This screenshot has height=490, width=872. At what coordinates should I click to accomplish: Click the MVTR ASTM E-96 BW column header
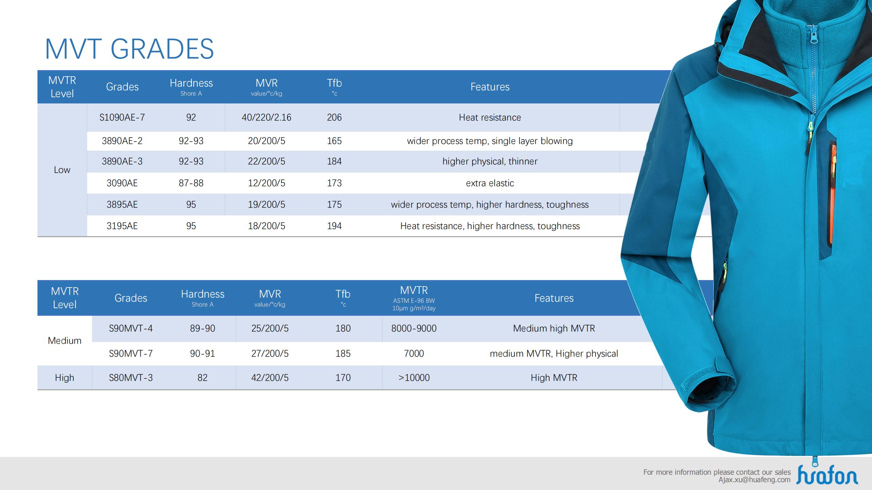(x=414, y=298)
